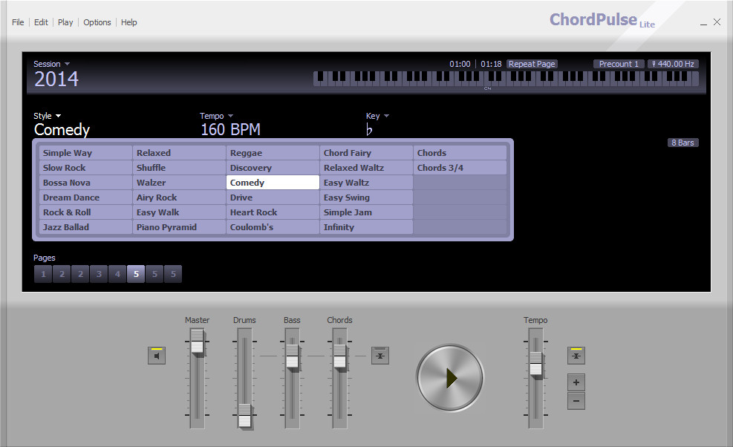
Task: Open the Edit menu
Action: pos(41,22)
